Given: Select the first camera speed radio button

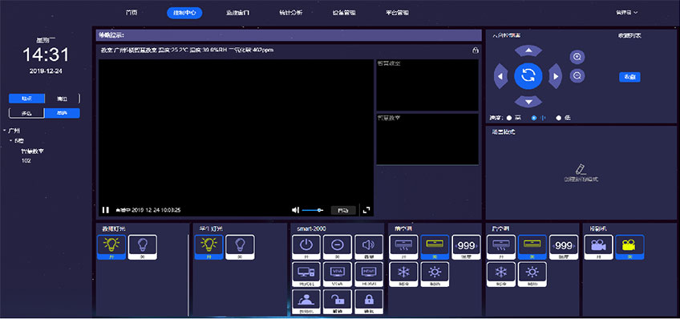Looking at the screenshot, I should pos(509,118).
